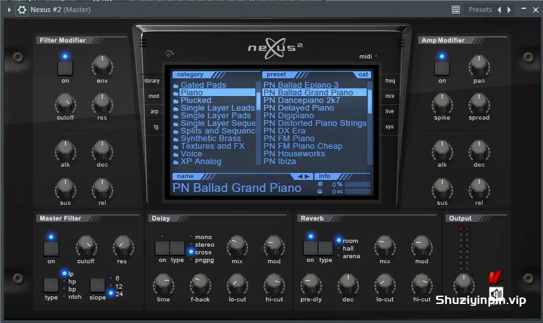Click the Delay type button
This screenshot has width=543, height=323.
click(x=178, y=249)
